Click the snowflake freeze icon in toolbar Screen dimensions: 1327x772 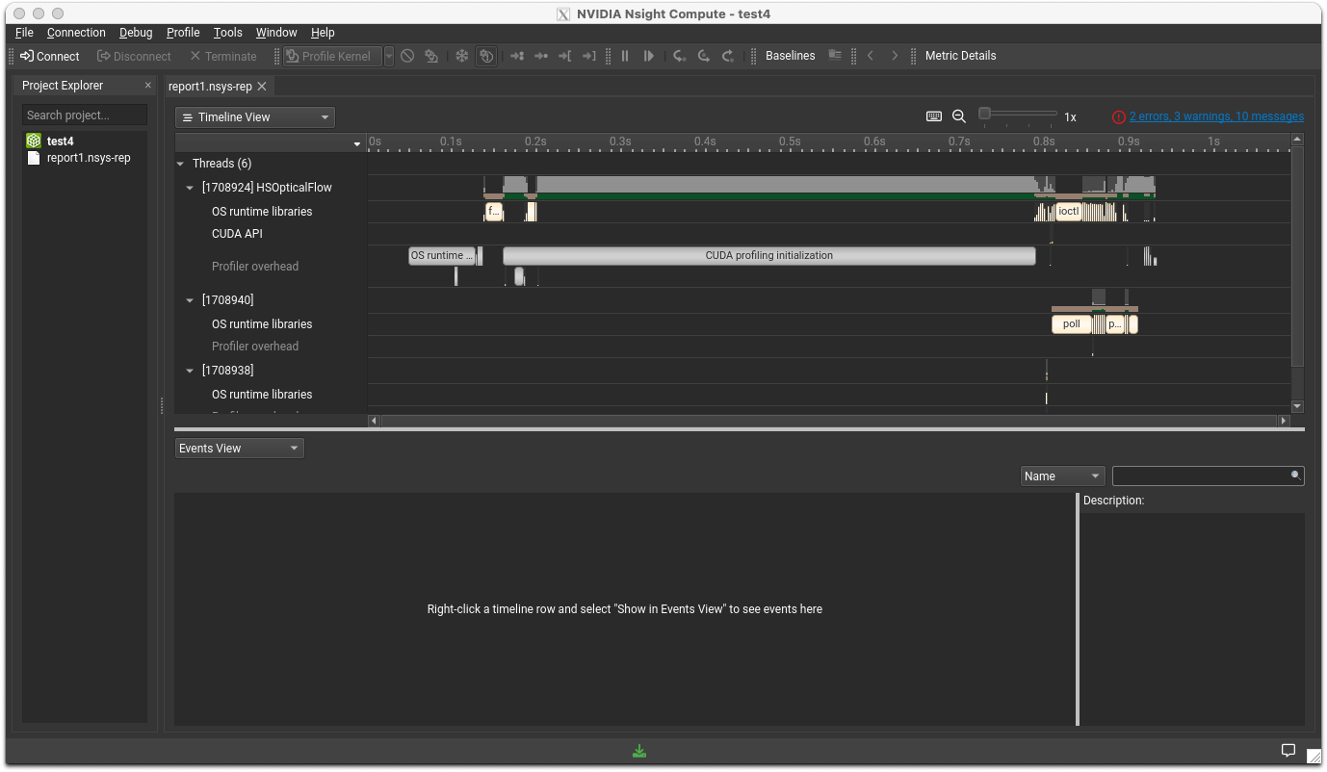[461, 56]
